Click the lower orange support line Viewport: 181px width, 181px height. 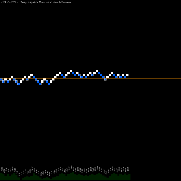click(x=90, y=79)
